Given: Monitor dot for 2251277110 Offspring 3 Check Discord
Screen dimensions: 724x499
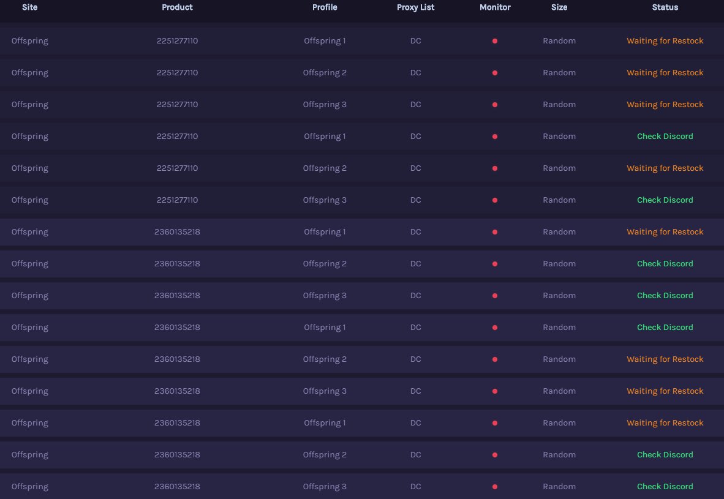Looking at the screenshot, I should [495, 200].
